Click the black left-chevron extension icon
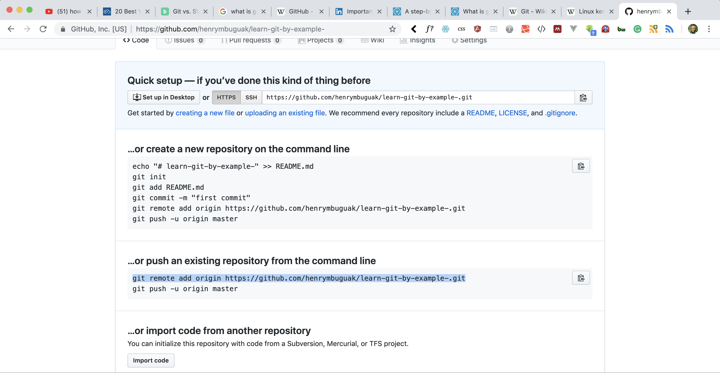720x373 pixels. pyautogui.click(x=414, y=29)
